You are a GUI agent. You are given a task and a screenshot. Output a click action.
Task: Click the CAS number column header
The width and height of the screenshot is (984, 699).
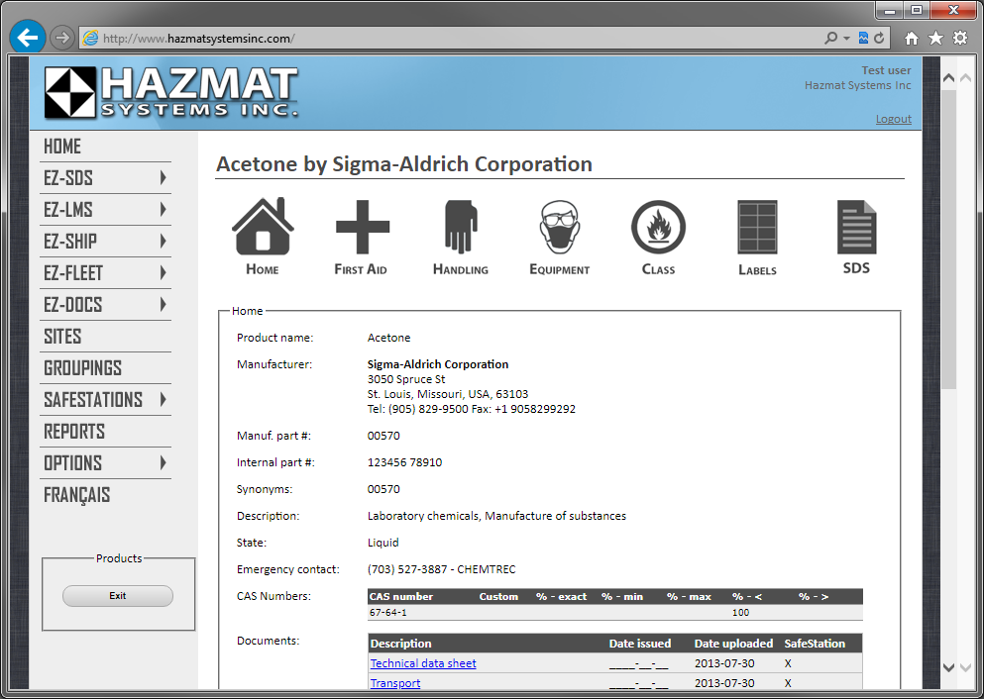pyautogui.click(x=401, y=596)
